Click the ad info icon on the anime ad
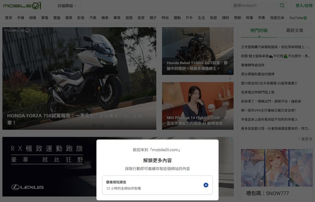315x202 pixels. 306,151
